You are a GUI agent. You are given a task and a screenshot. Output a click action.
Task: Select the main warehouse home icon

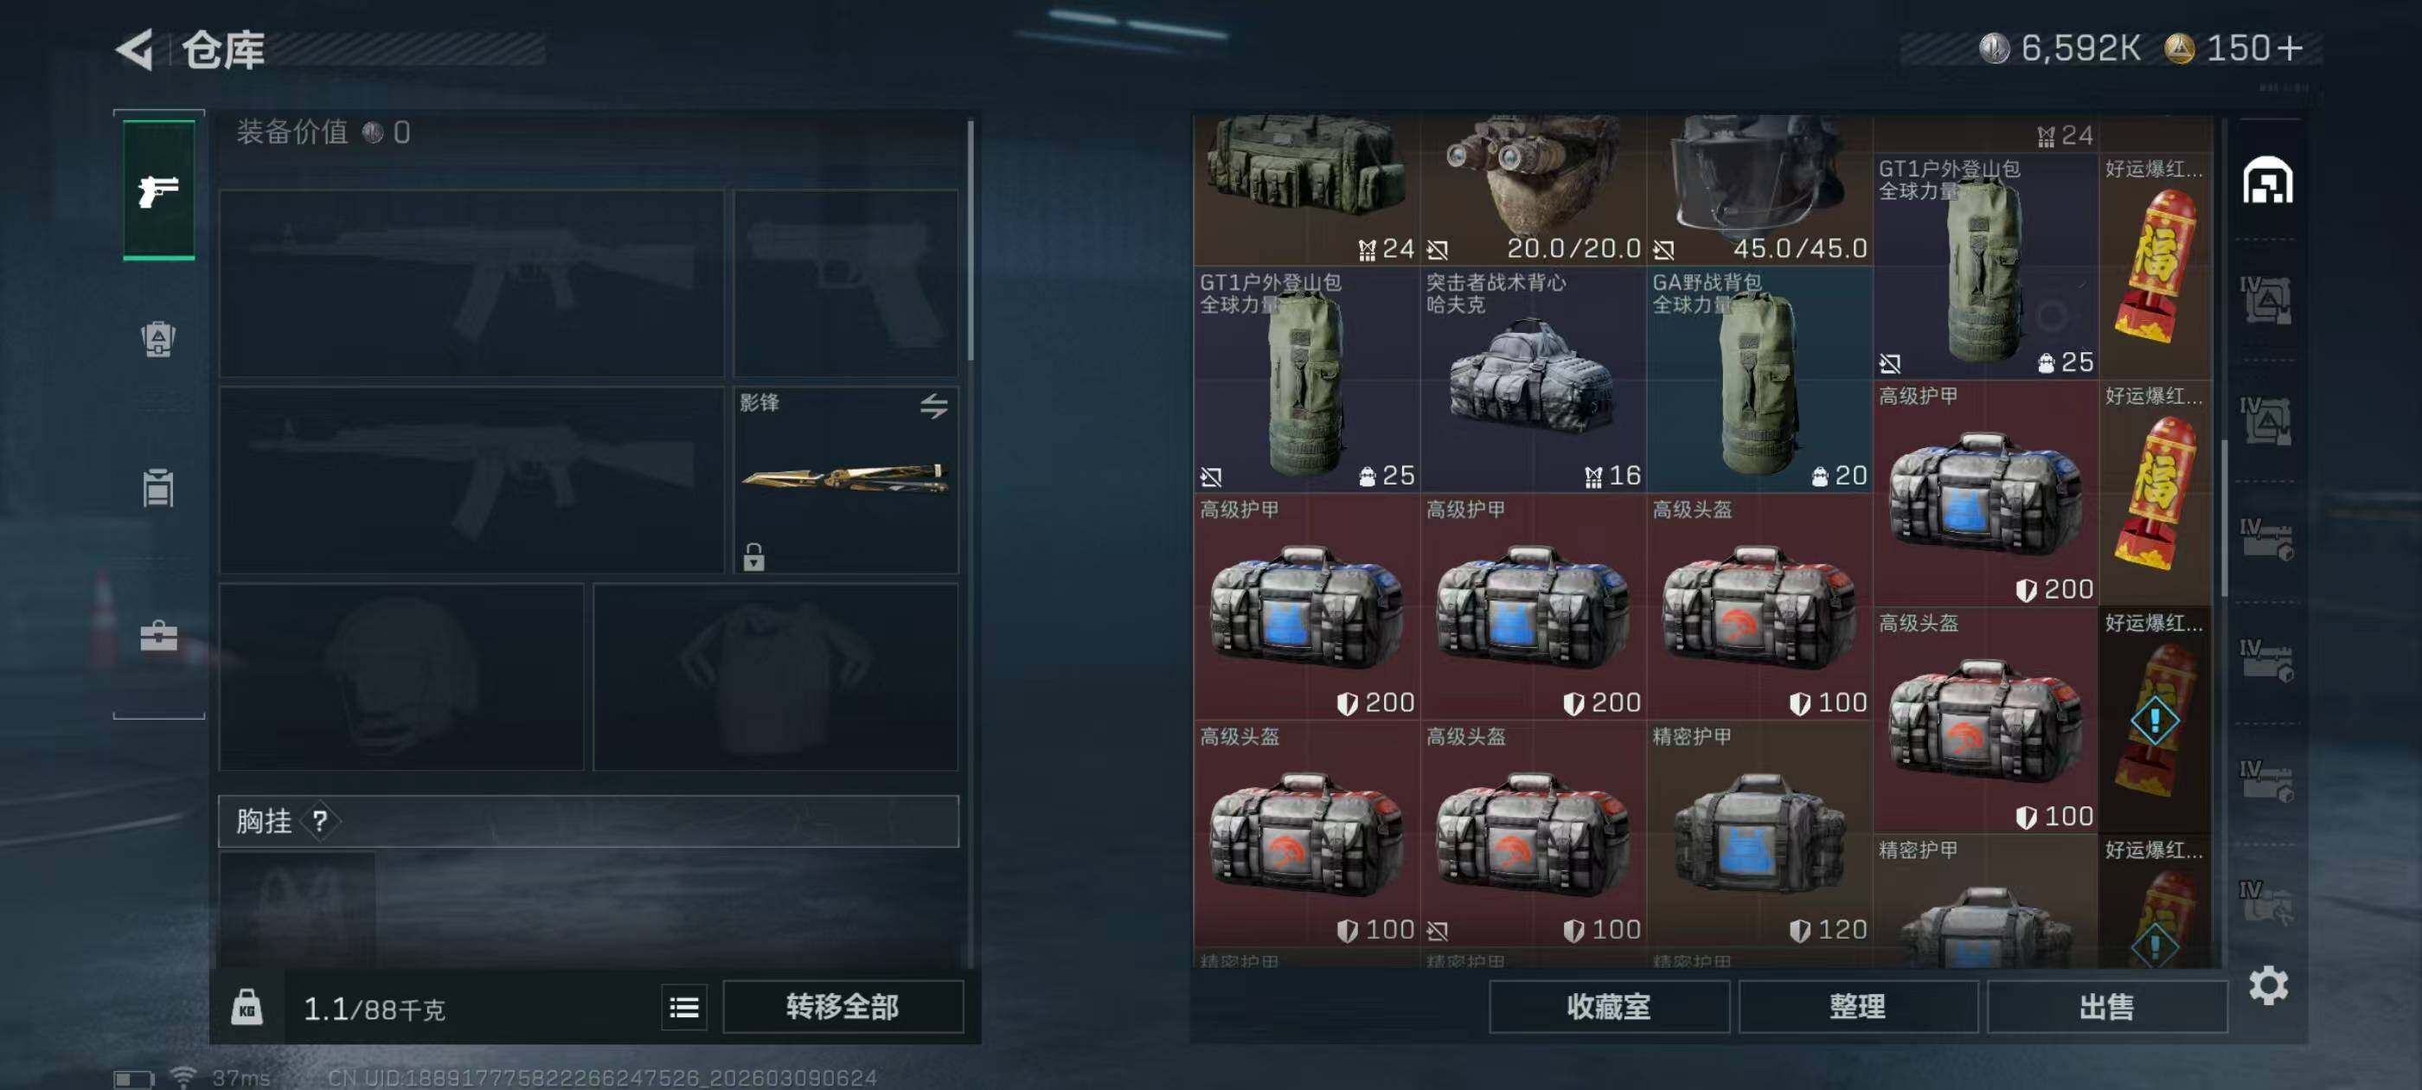pos(2267,180)
